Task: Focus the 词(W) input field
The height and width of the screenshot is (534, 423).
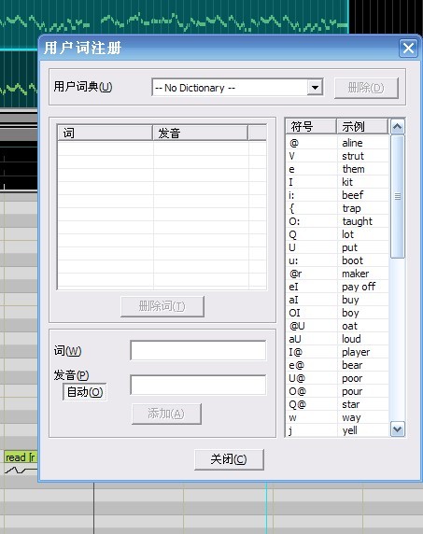Action: (198, 350)
